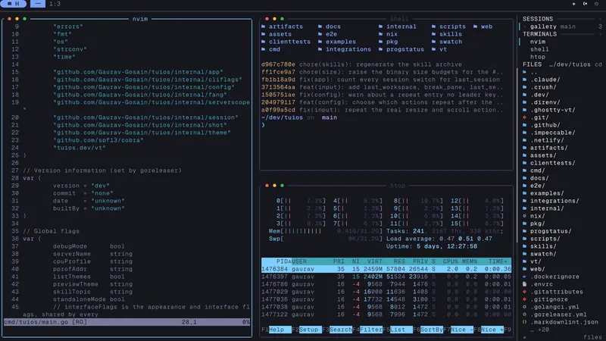
Task: Click the file icon beside .envrc
Action: coord(524,284)
